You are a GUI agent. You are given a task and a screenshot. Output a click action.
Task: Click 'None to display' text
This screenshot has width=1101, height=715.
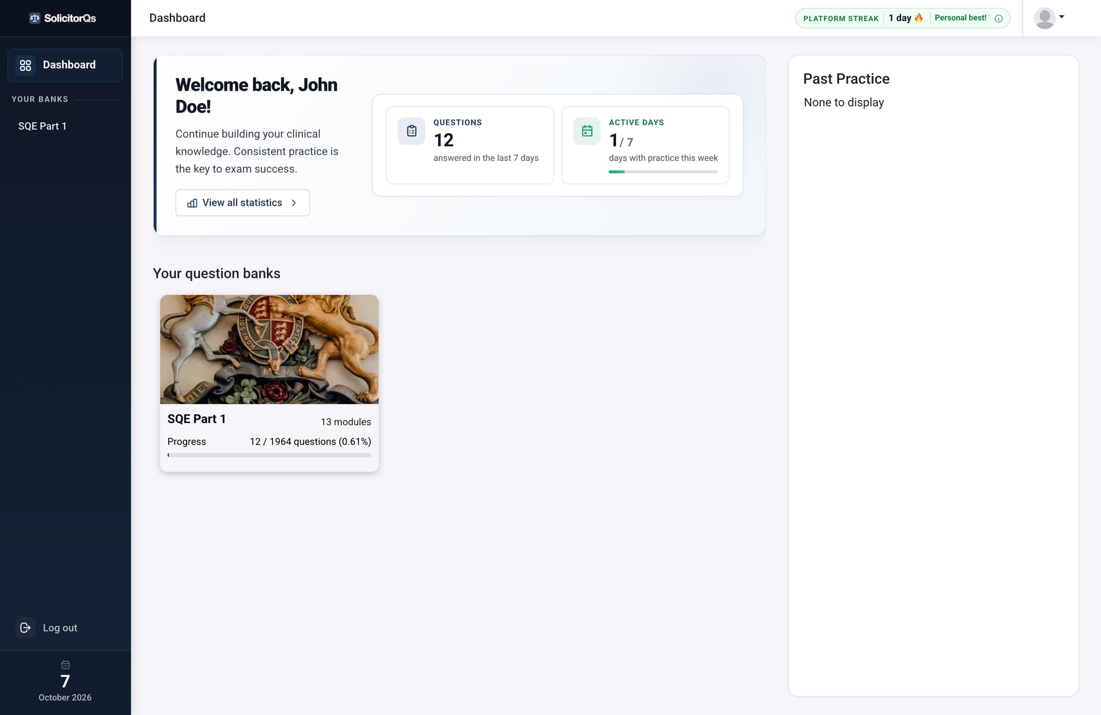pyautogui.click(x=844, y=102)
